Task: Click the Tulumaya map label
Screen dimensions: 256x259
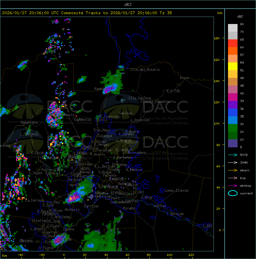Action: 105,136
